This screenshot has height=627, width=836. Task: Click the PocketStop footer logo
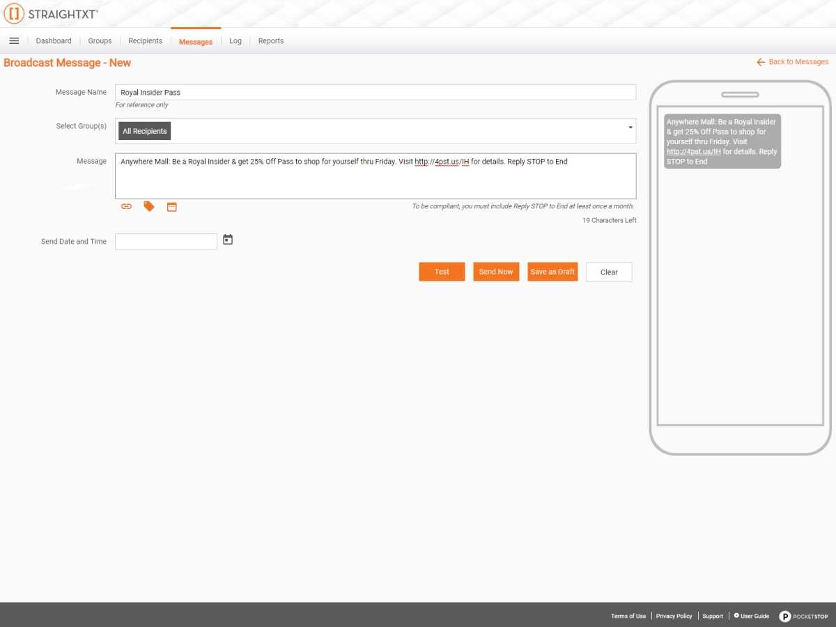pos(803,616)
